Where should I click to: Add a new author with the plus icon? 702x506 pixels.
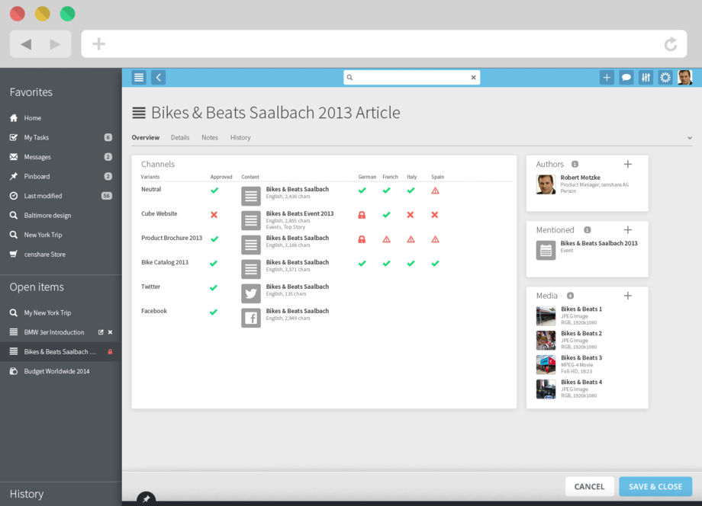tap(627, 163)
